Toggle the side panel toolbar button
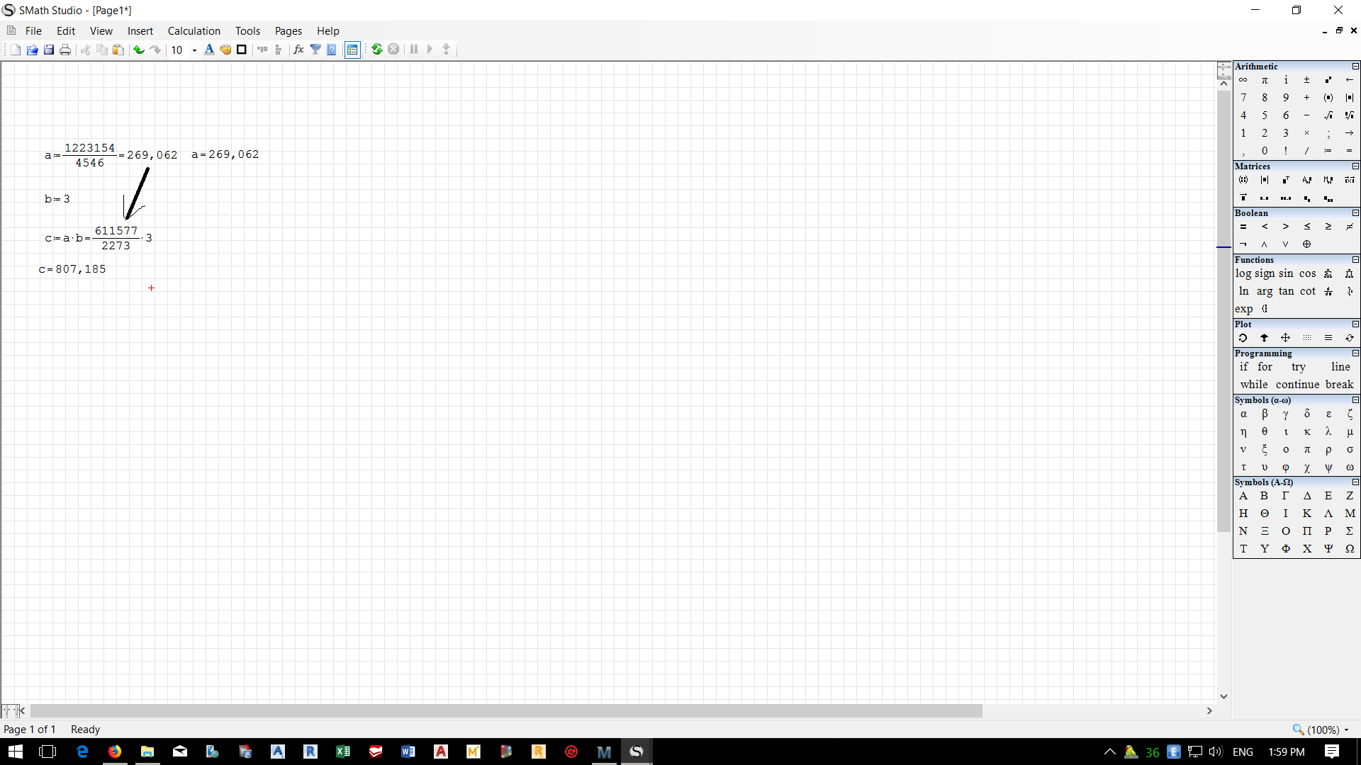The height and width of the screenshot is (765, 1361). [x=352, y=50]
